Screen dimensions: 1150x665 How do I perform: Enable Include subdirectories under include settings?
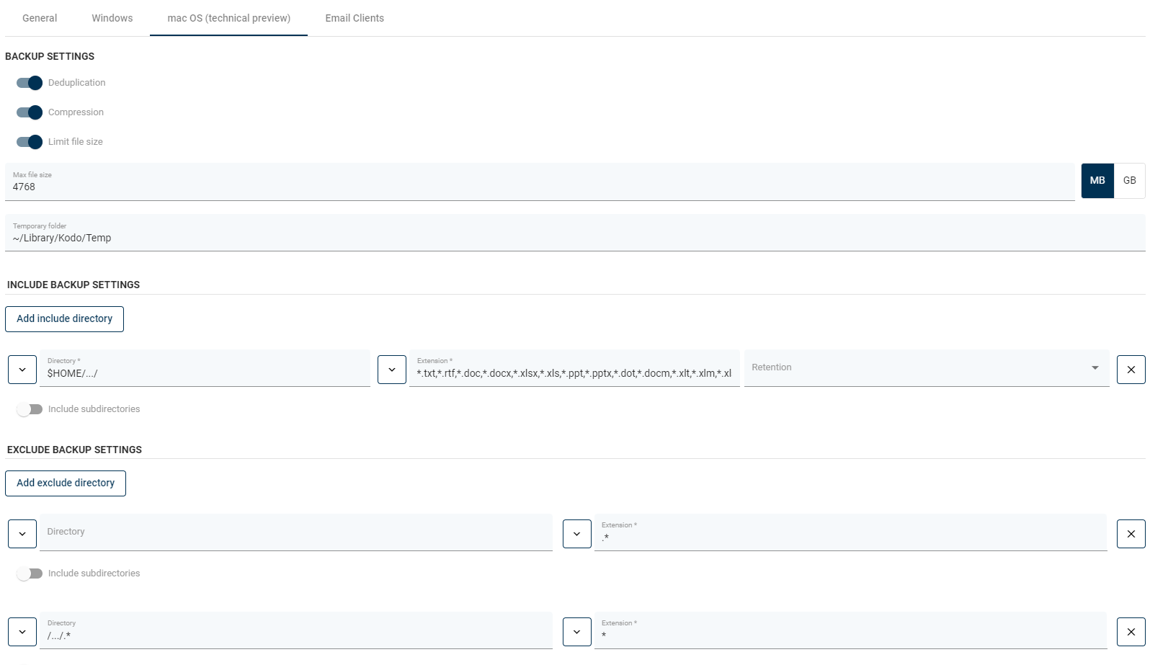pos(30,409)
